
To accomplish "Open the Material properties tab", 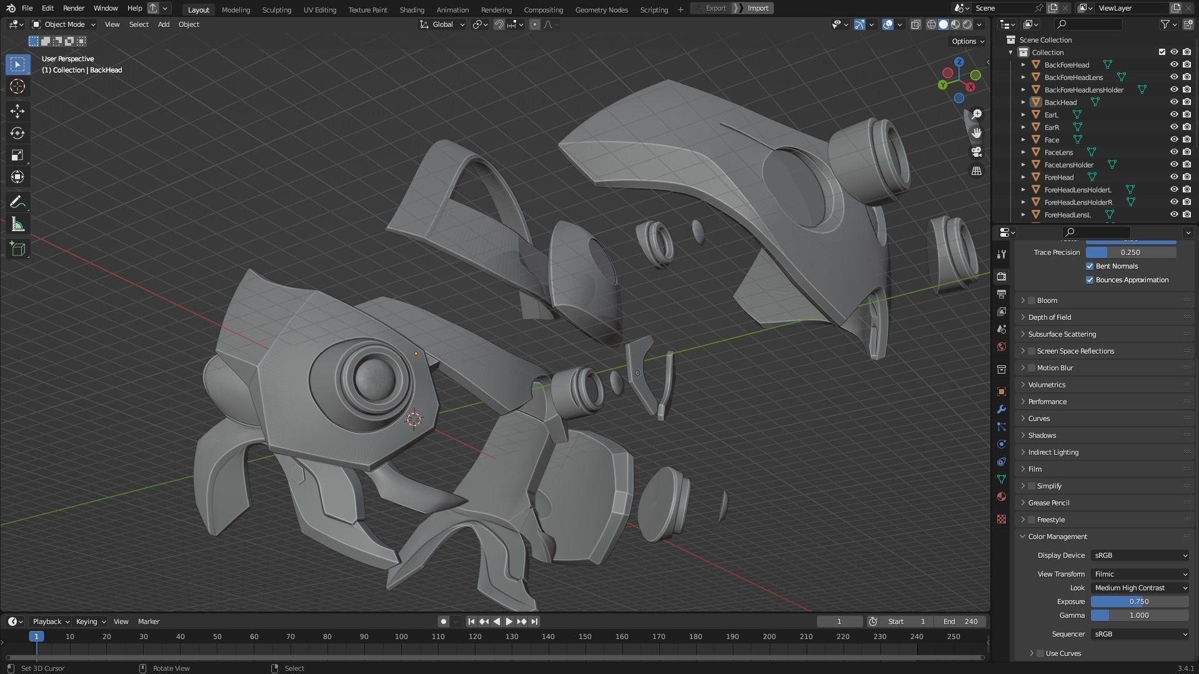I will (1002, 497).
